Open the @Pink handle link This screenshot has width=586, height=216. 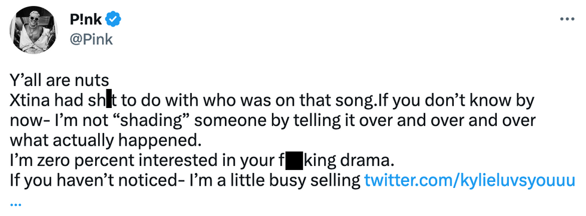coord(91,39)
